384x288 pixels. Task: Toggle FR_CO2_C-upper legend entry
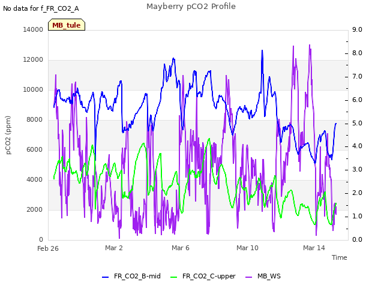[x=203, y=277]
